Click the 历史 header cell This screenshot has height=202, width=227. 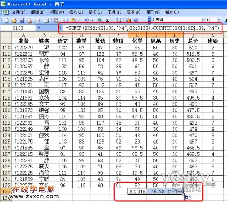pos(174,41)
